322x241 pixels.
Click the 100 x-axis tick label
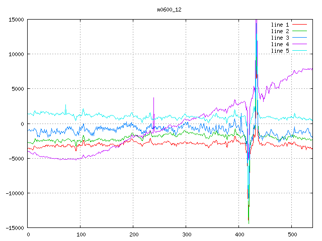coord(80,234)
